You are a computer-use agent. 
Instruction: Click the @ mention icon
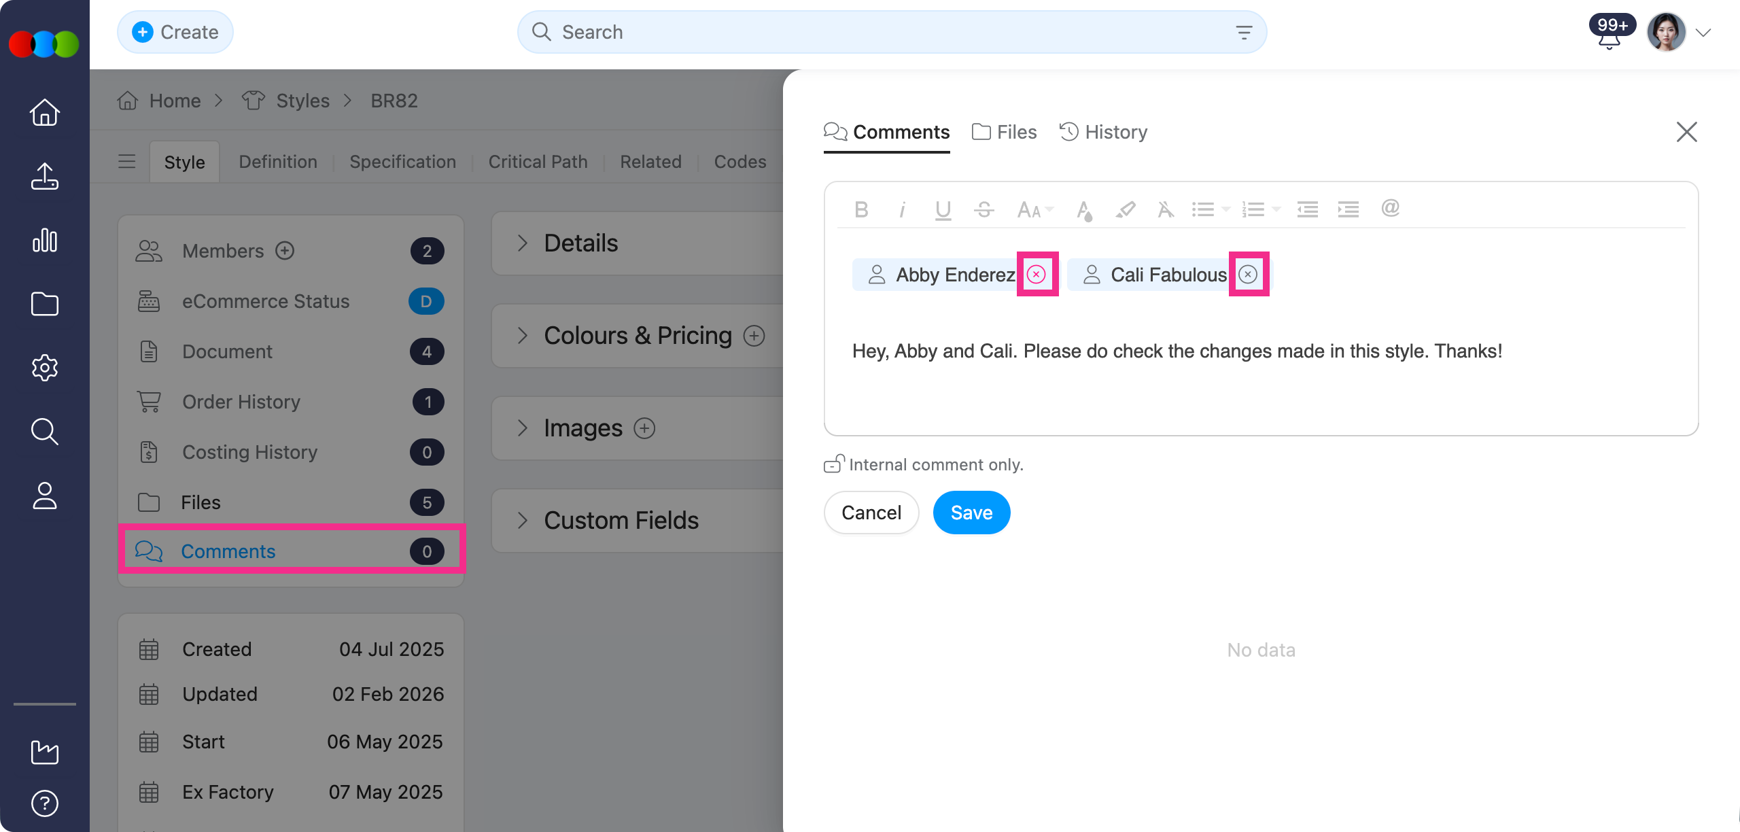coord(1390,208)
